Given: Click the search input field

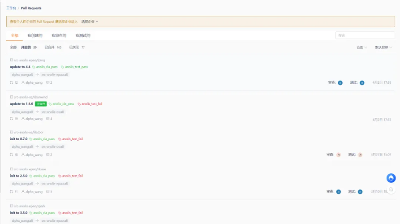Looking at the screenshot, I should (x=365, y=35).
